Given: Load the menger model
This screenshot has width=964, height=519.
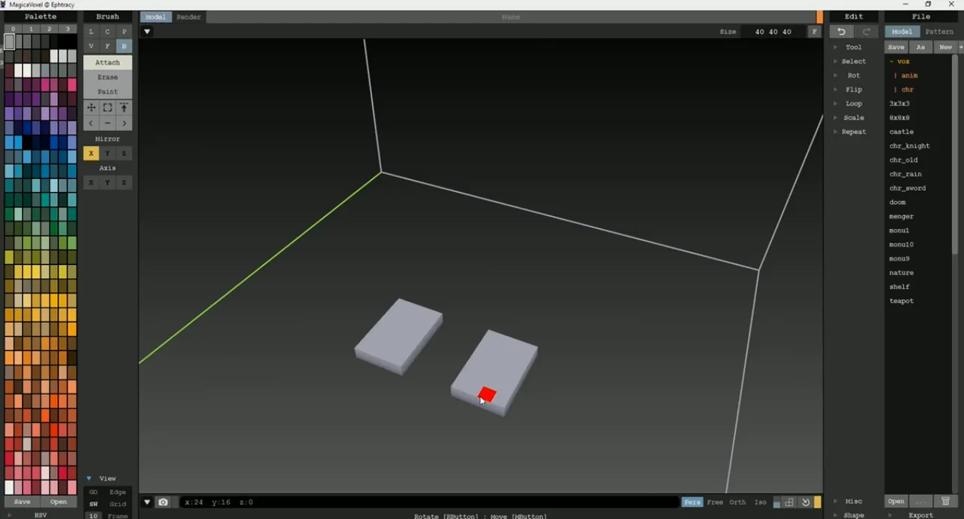Looking at the screenshot, I should point(901,217).
